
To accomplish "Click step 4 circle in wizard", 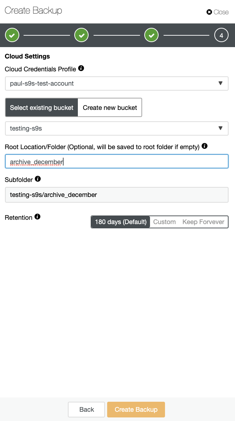I will [x=221, y=35].
